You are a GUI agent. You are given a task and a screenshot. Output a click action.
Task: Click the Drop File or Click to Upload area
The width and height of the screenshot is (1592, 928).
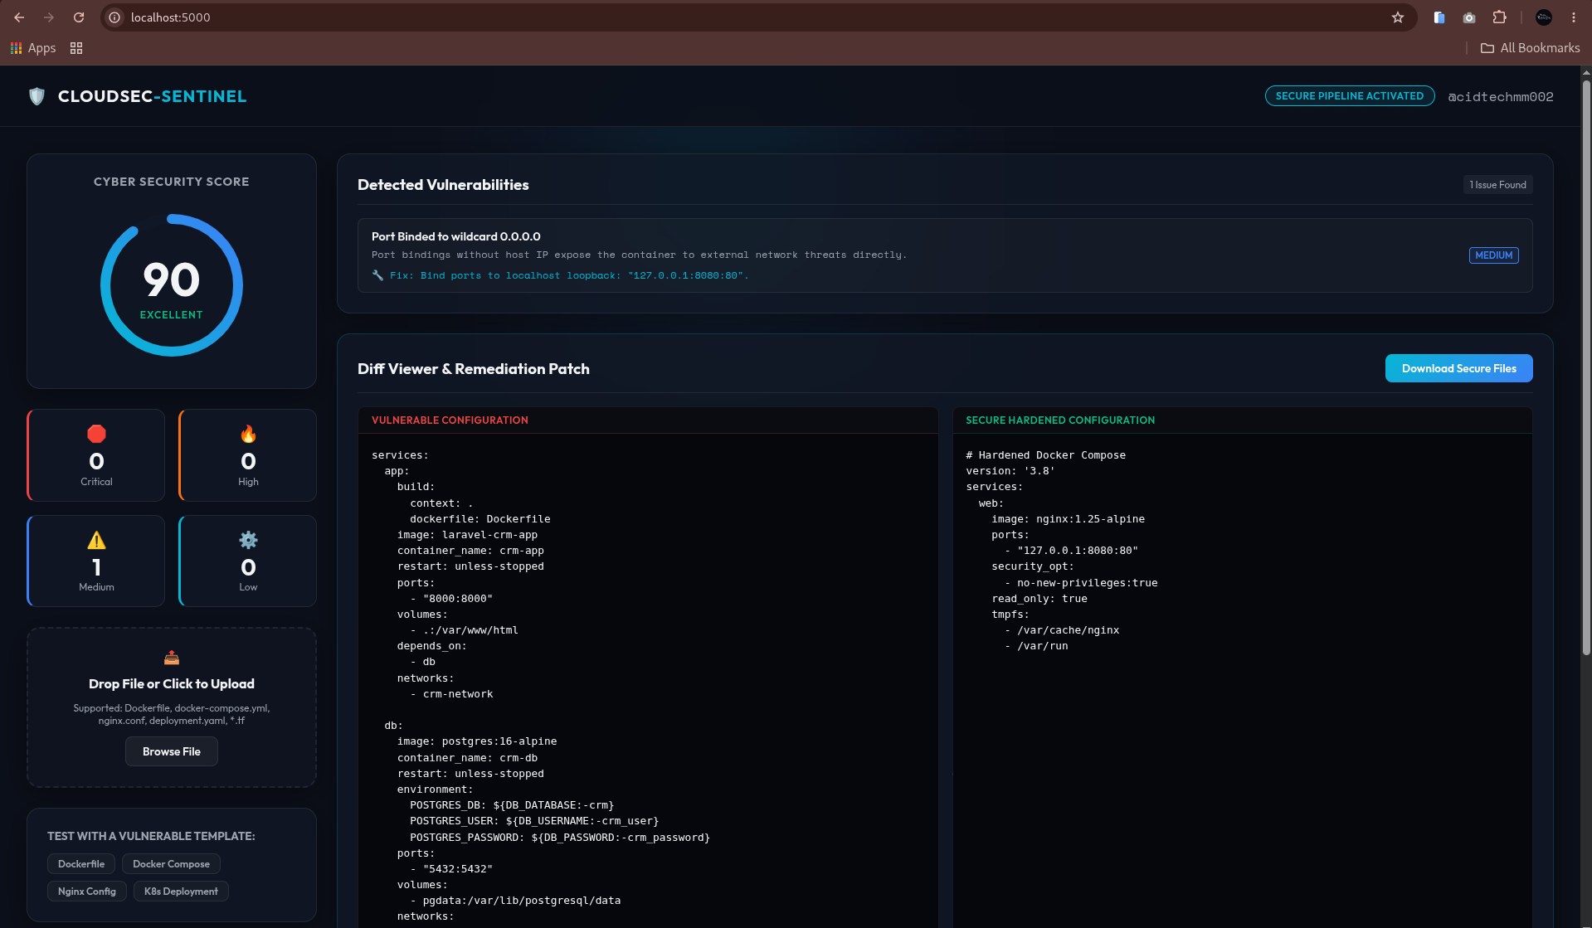click(172, 707)
